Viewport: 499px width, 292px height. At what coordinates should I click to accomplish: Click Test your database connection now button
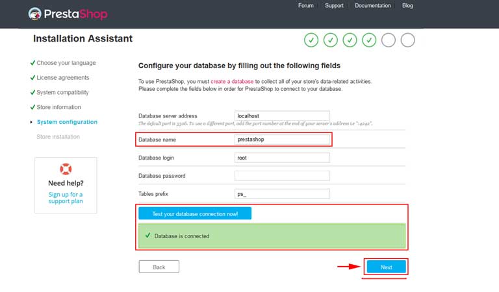(x=195, y=213)
